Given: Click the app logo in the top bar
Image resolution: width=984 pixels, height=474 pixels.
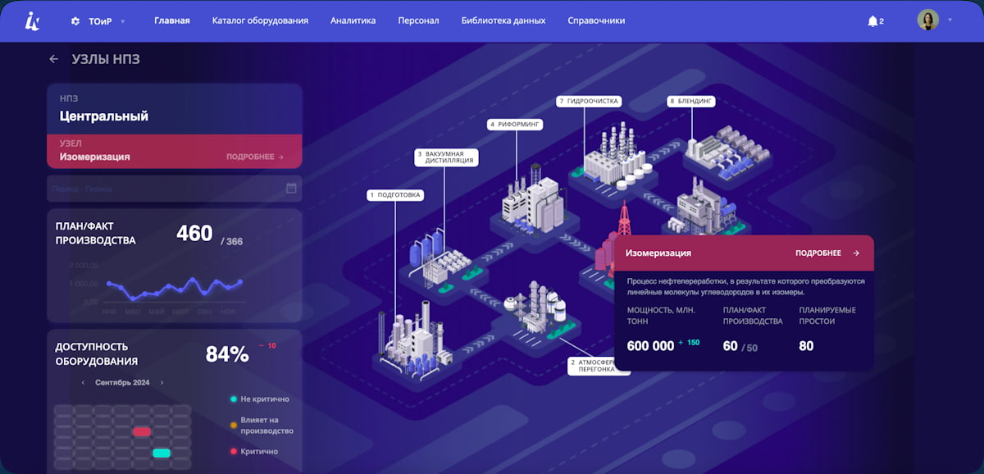Looking at the screenshot, I should [x=32, y=21].
